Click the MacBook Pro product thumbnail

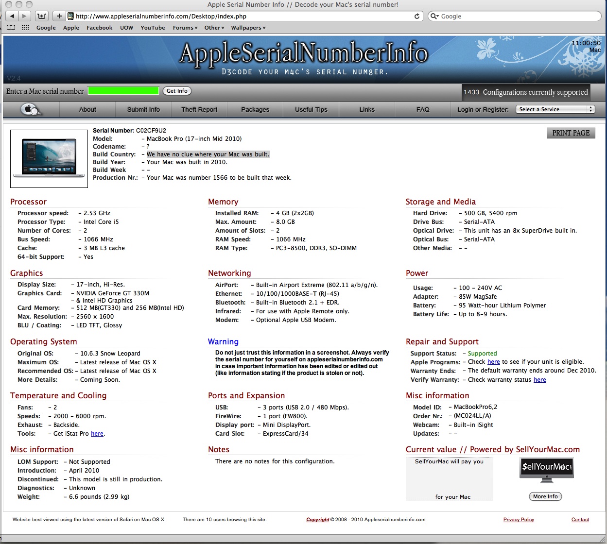click(49, 158)
